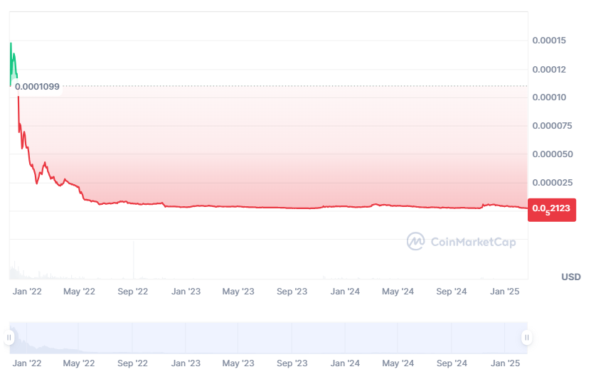Click the 0.000075 y-axis price label

pos(552,126)
